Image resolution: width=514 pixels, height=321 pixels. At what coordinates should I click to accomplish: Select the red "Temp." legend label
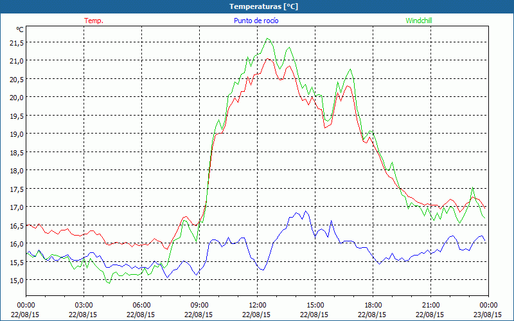[94, 21]
